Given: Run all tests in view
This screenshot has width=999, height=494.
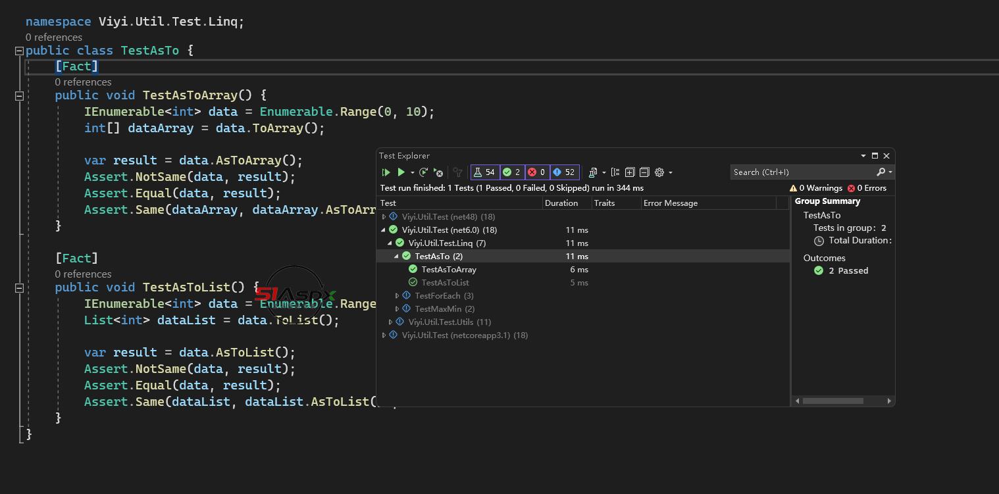Looking at the screenshot, I should [x=386, y=172].
